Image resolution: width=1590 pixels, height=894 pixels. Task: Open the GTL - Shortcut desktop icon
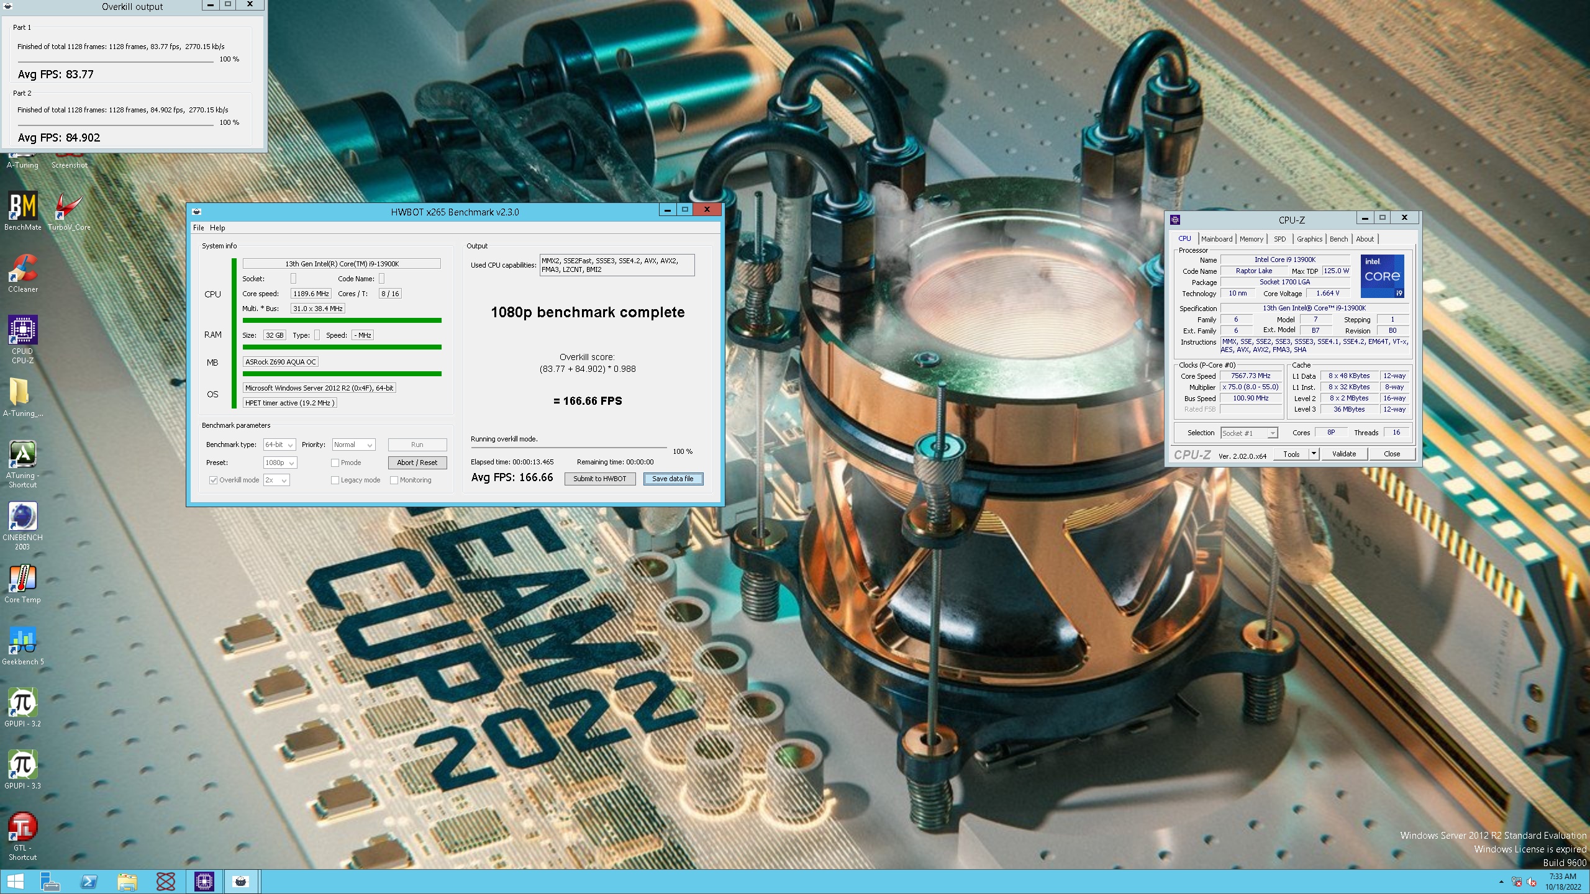pyautogui.click(x=22, y=836)
